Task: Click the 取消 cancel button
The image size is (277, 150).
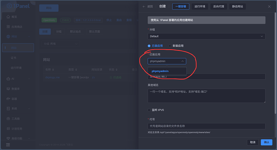Action: (x=253, y=142)
